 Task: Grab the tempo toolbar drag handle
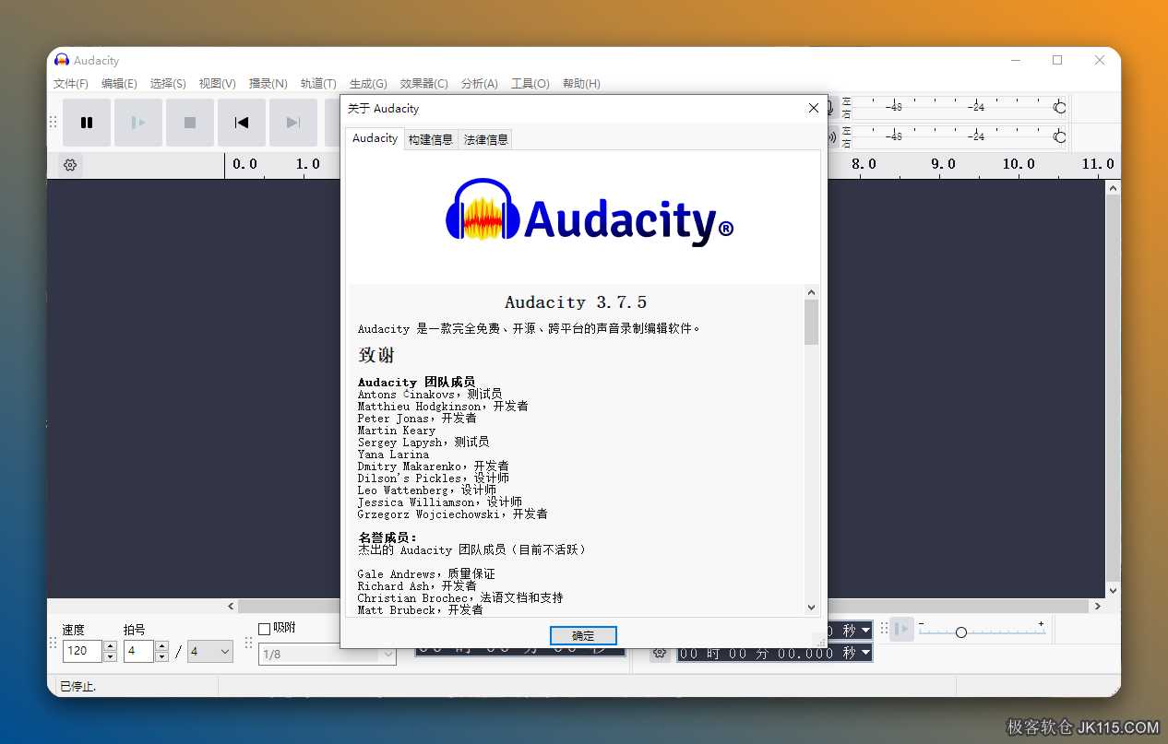pos(53,643)
